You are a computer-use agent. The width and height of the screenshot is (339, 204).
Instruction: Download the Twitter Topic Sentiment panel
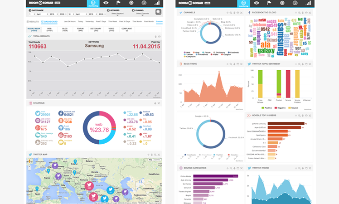303,64
